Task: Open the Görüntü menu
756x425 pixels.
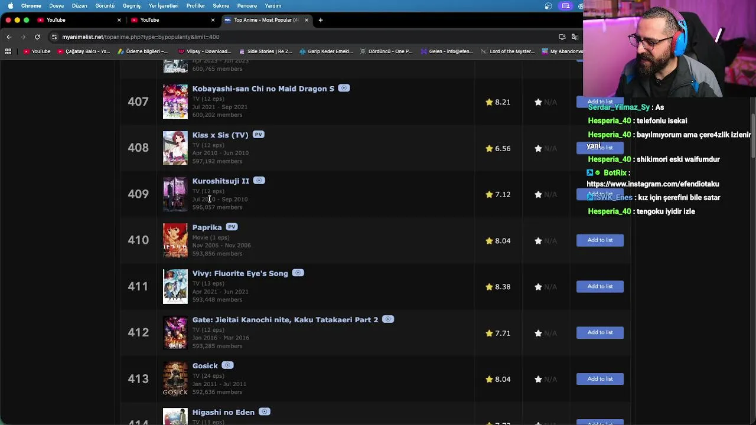Action: click(x=105, y=6)
